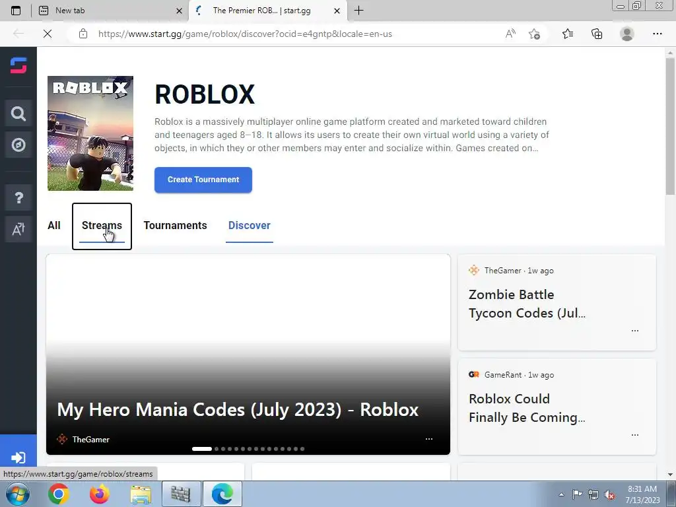Open the Favorites list icon
This screenshot has height=507, width=676.
[567, 34]
